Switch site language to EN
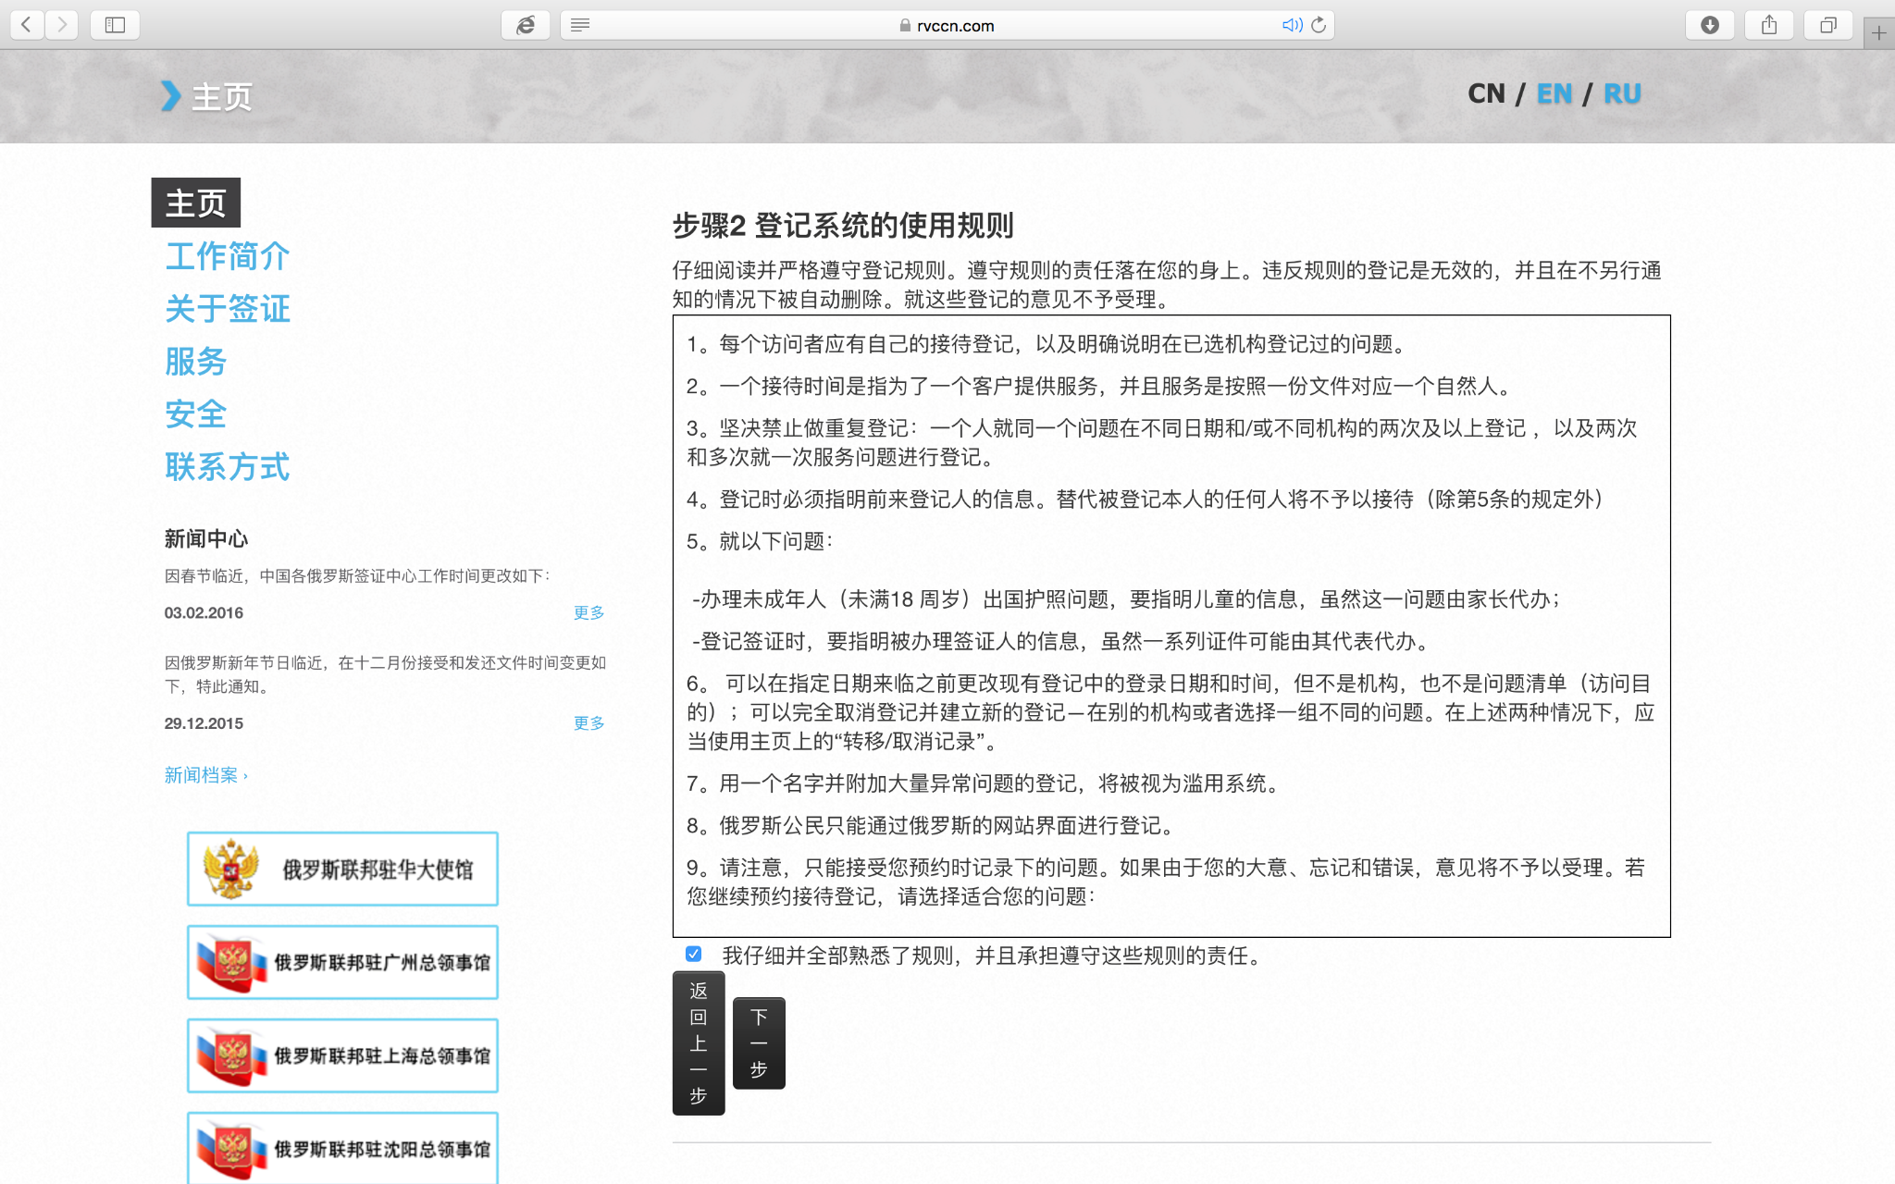Image resolution: width=1895 pixels, height=1184 pixels. 1554,93
